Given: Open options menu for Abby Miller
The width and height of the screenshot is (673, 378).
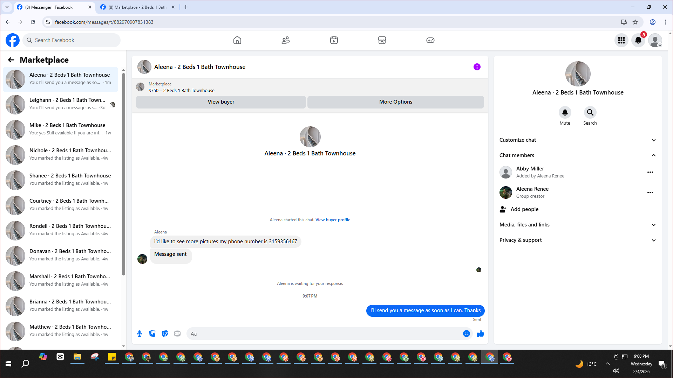Looking at the screenshot, I should (650, 172).
